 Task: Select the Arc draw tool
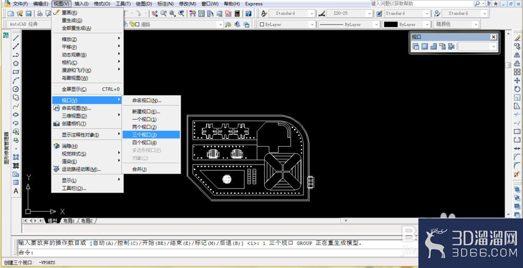click(16, 80)
